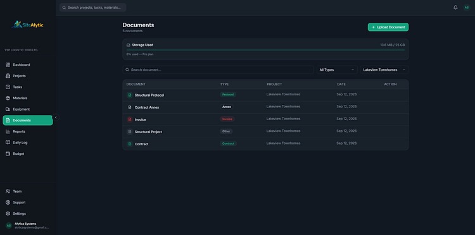Click the SiteAlytic logo
475x235 pixels.
28,25
